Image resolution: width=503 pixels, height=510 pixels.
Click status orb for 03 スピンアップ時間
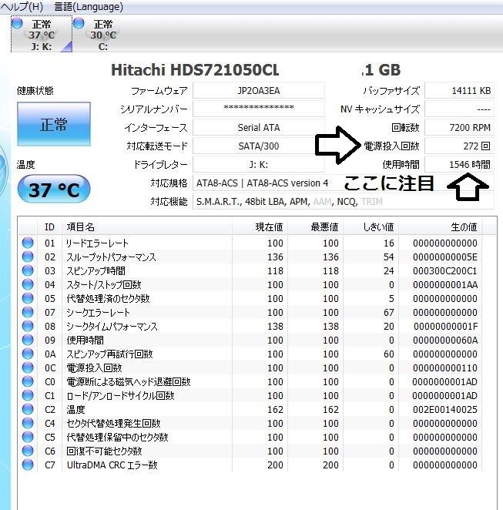point(28,270)
